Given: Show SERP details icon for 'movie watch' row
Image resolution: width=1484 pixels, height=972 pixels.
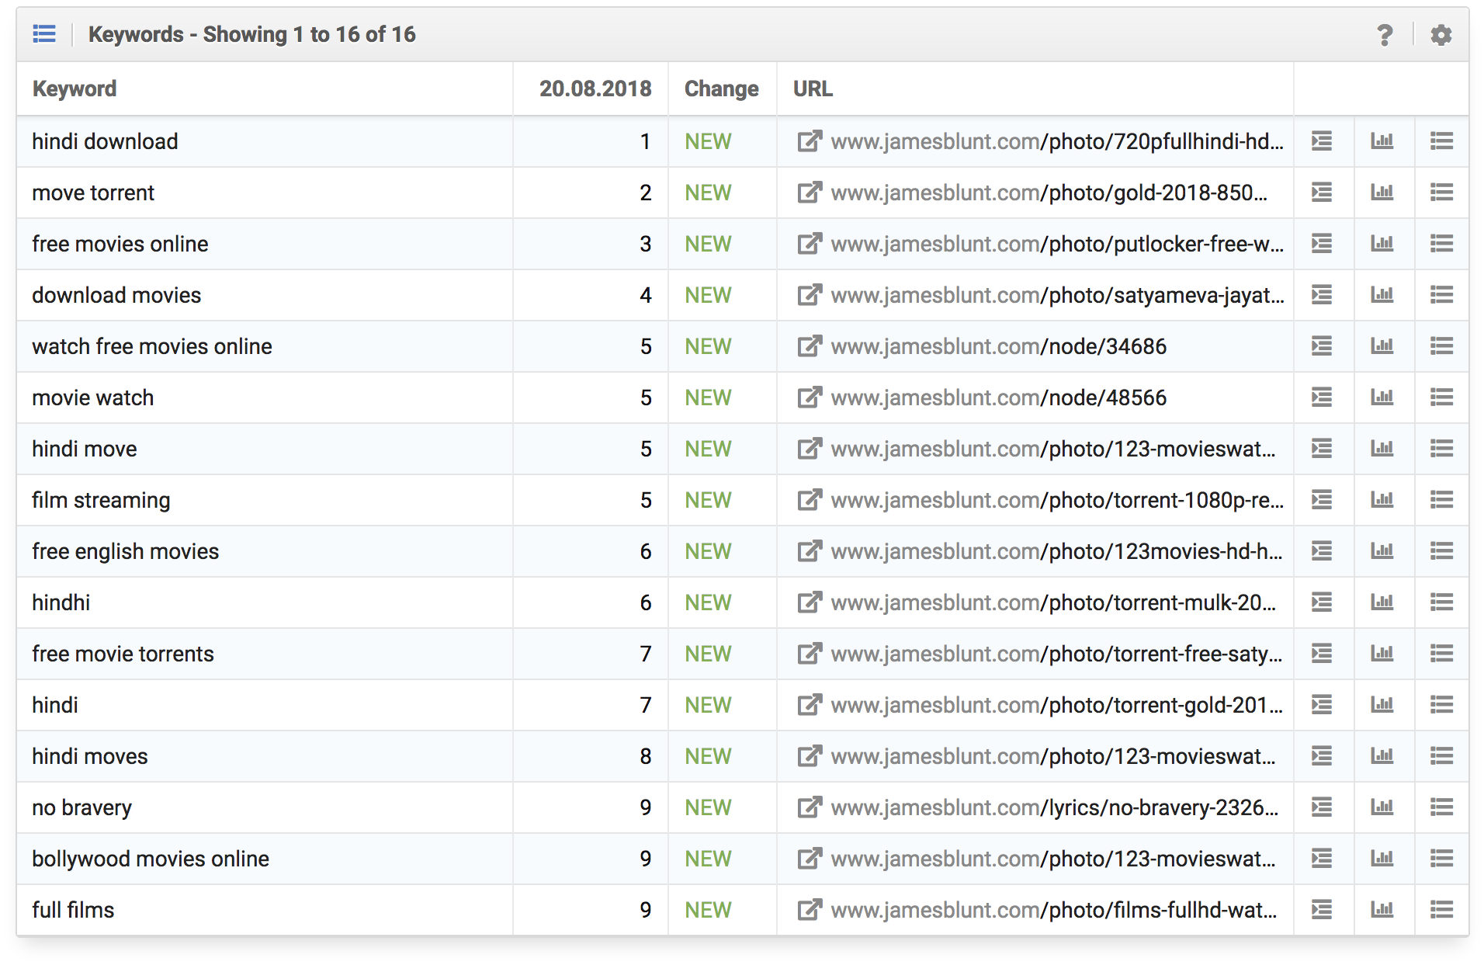Looking at the screenshot, I should [1322, 397].
